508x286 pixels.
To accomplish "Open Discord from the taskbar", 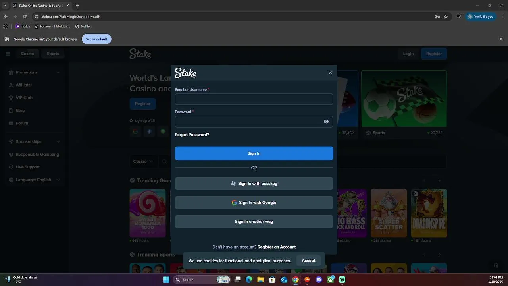I will [x=319, y=280].
